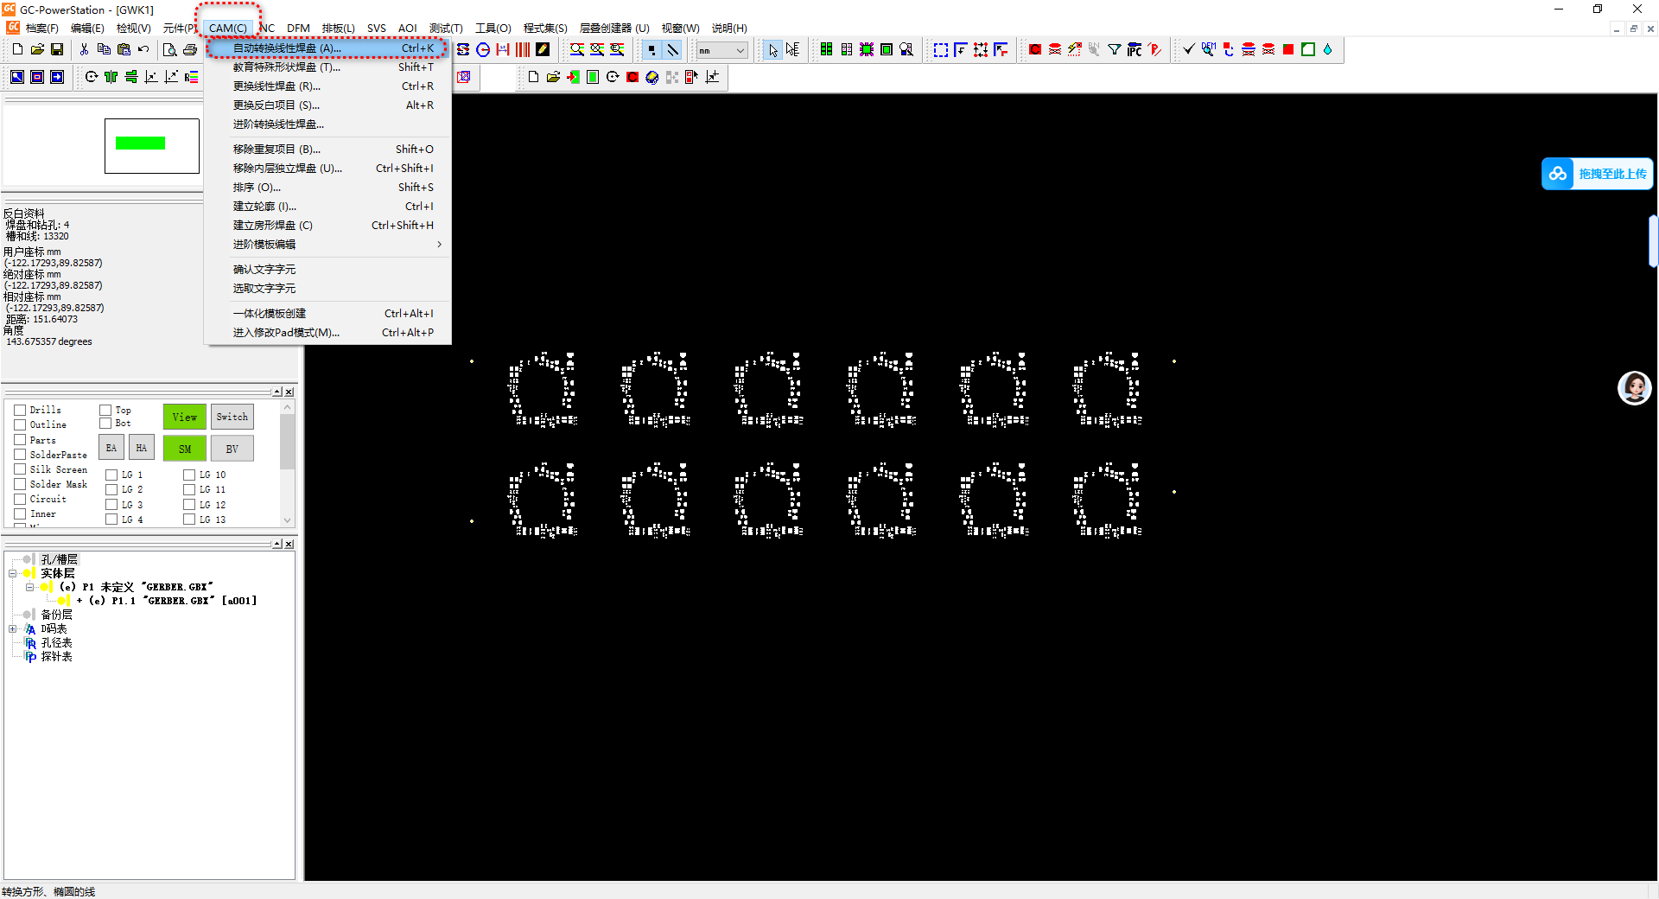Open the 工具(O) tools menu

coord(493,29)
